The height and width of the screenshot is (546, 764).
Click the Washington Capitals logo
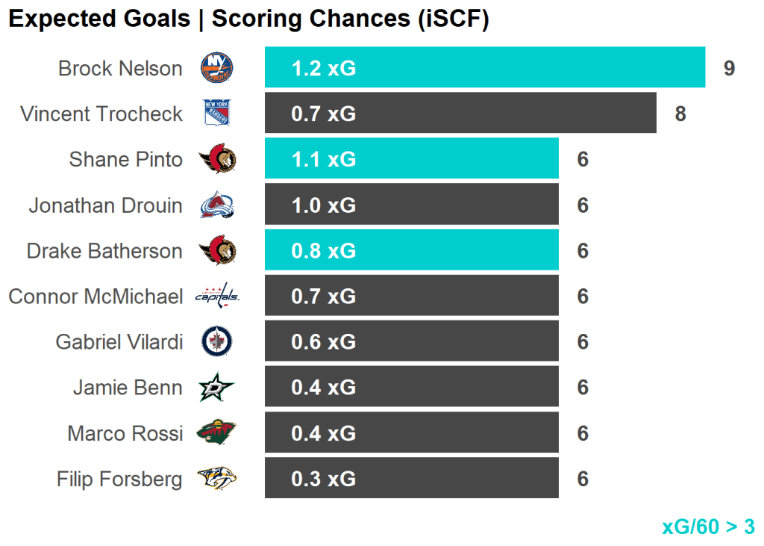click(x=217, y=297)
